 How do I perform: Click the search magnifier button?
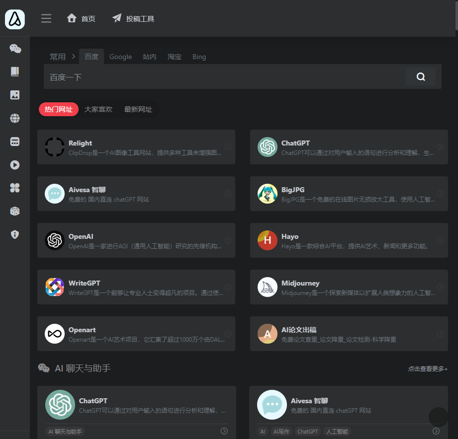pos(421,76)
